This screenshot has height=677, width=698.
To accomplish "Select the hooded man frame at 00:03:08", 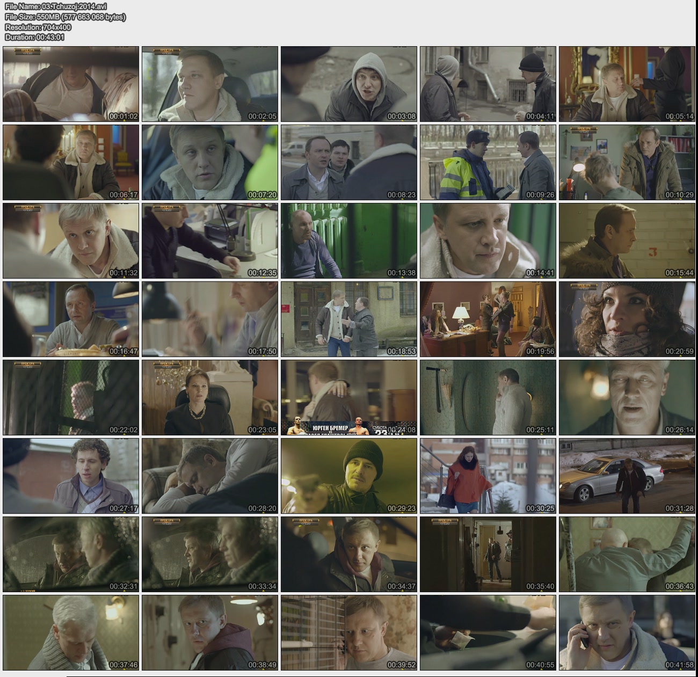I will tap(348, 84).
